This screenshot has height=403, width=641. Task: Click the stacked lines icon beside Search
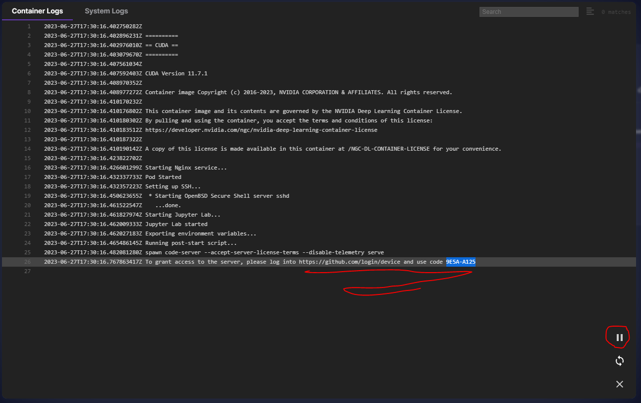click(x=590, y=11)
